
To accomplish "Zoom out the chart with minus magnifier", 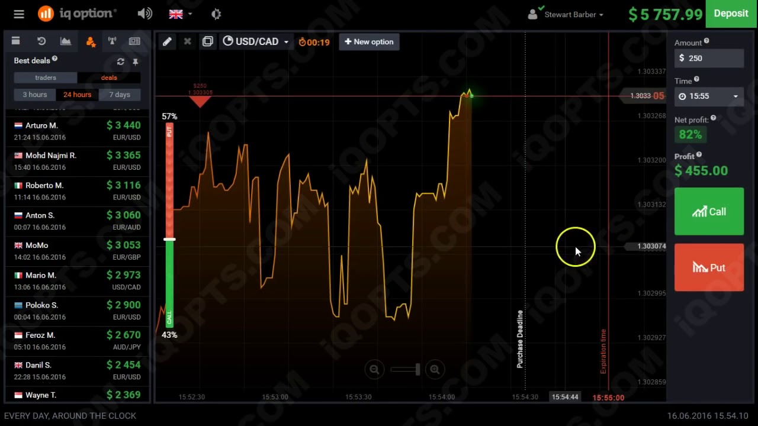I will 374,370.
